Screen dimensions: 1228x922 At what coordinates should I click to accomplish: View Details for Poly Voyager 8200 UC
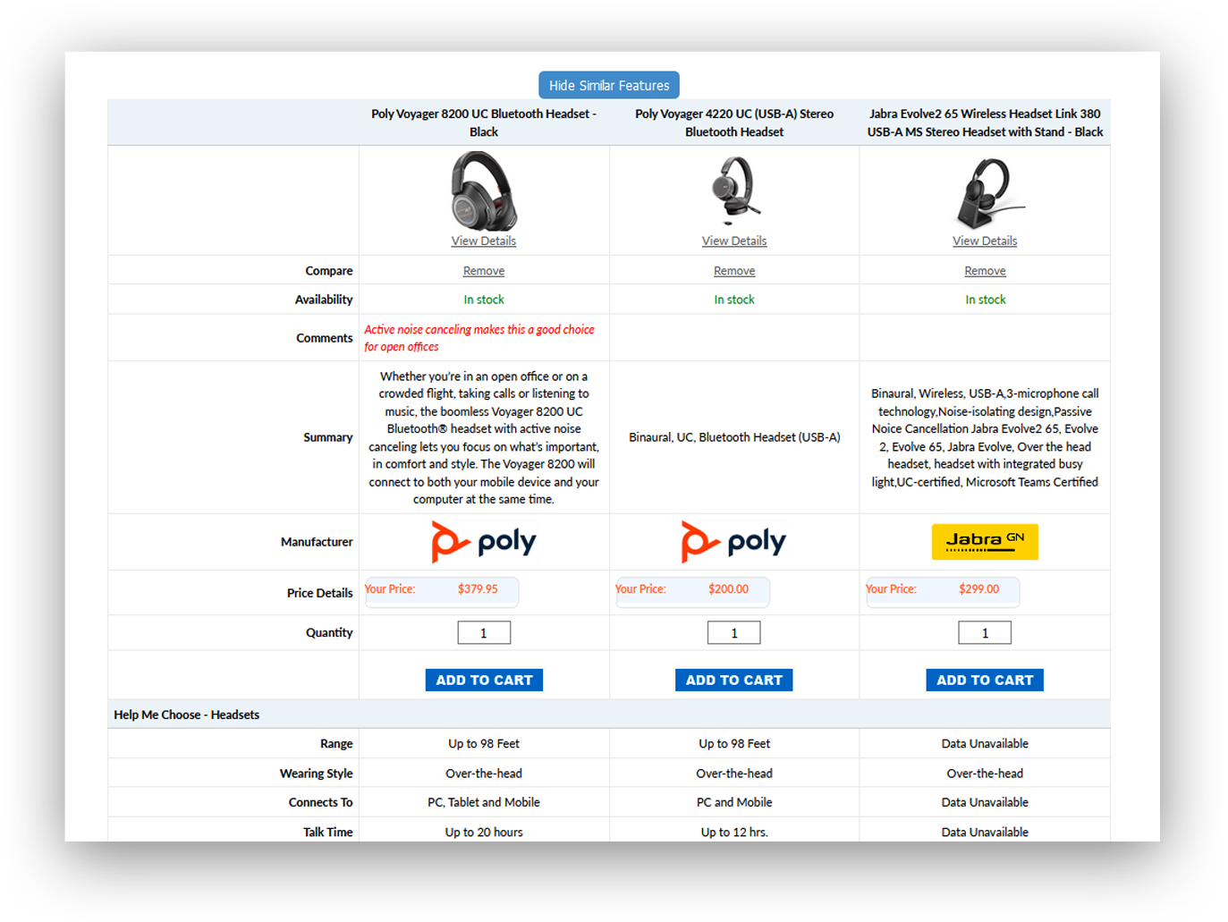[484, 241]
